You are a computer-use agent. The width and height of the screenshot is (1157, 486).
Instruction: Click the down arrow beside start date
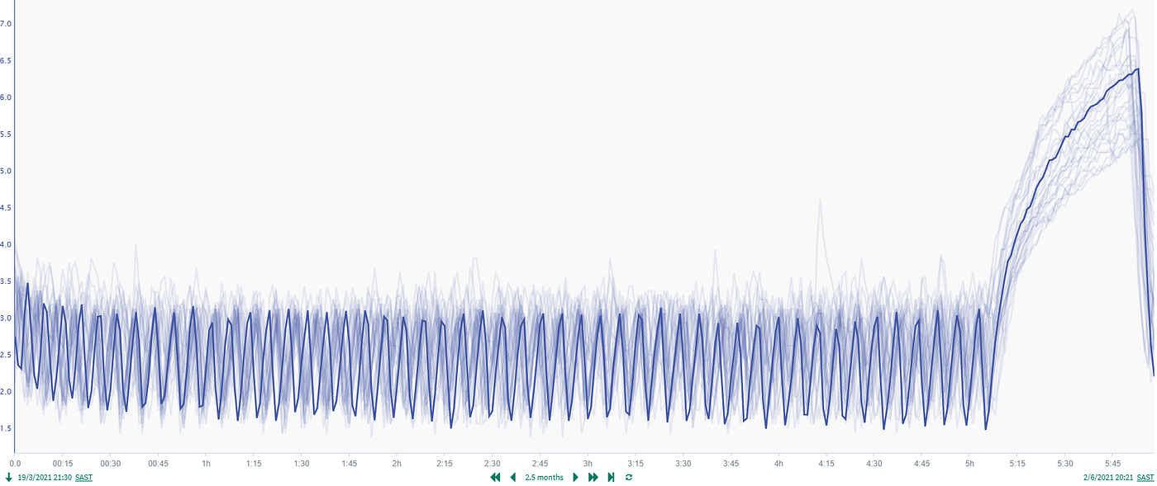tap(9, 478)
